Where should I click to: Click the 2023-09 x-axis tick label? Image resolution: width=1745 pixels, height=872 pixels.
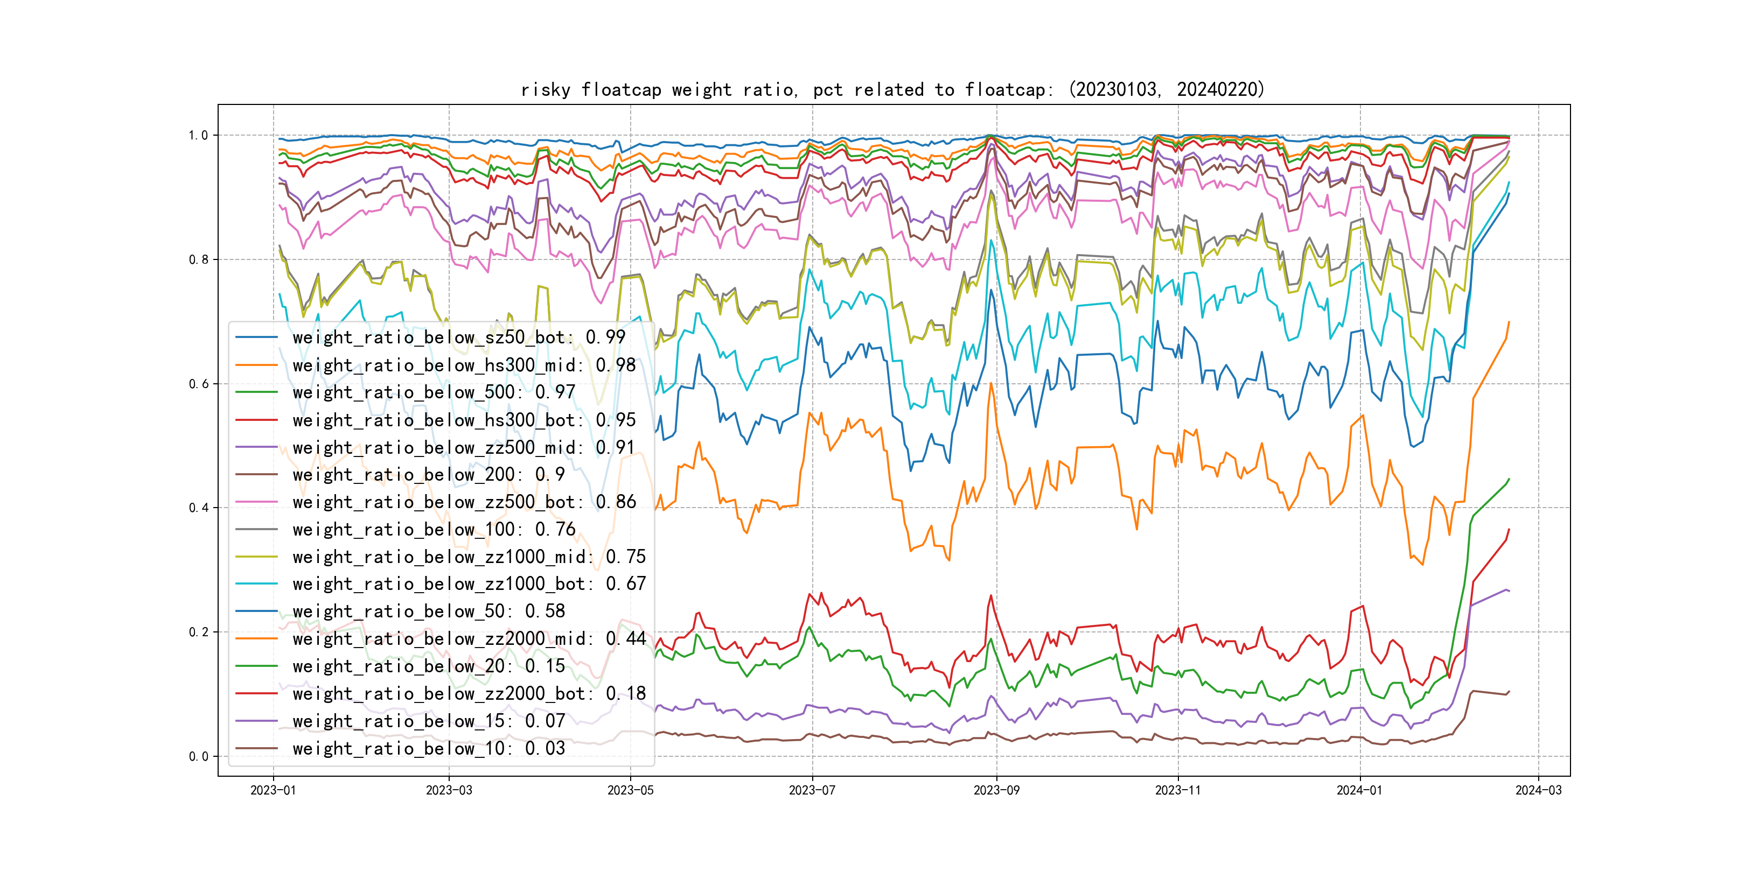[x=996, y=790]
